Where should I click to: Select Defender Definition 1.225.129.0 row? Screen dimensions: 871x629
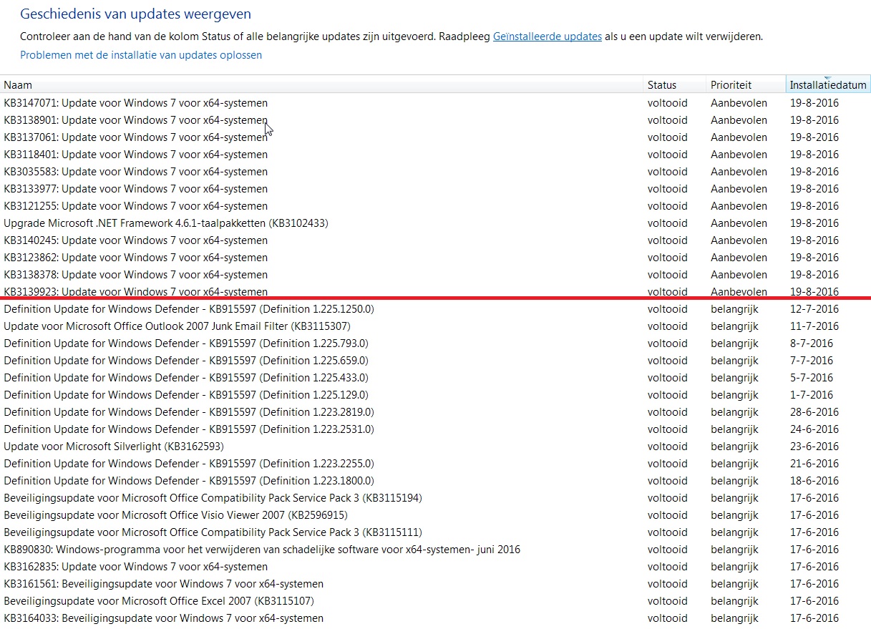[435, 395]
